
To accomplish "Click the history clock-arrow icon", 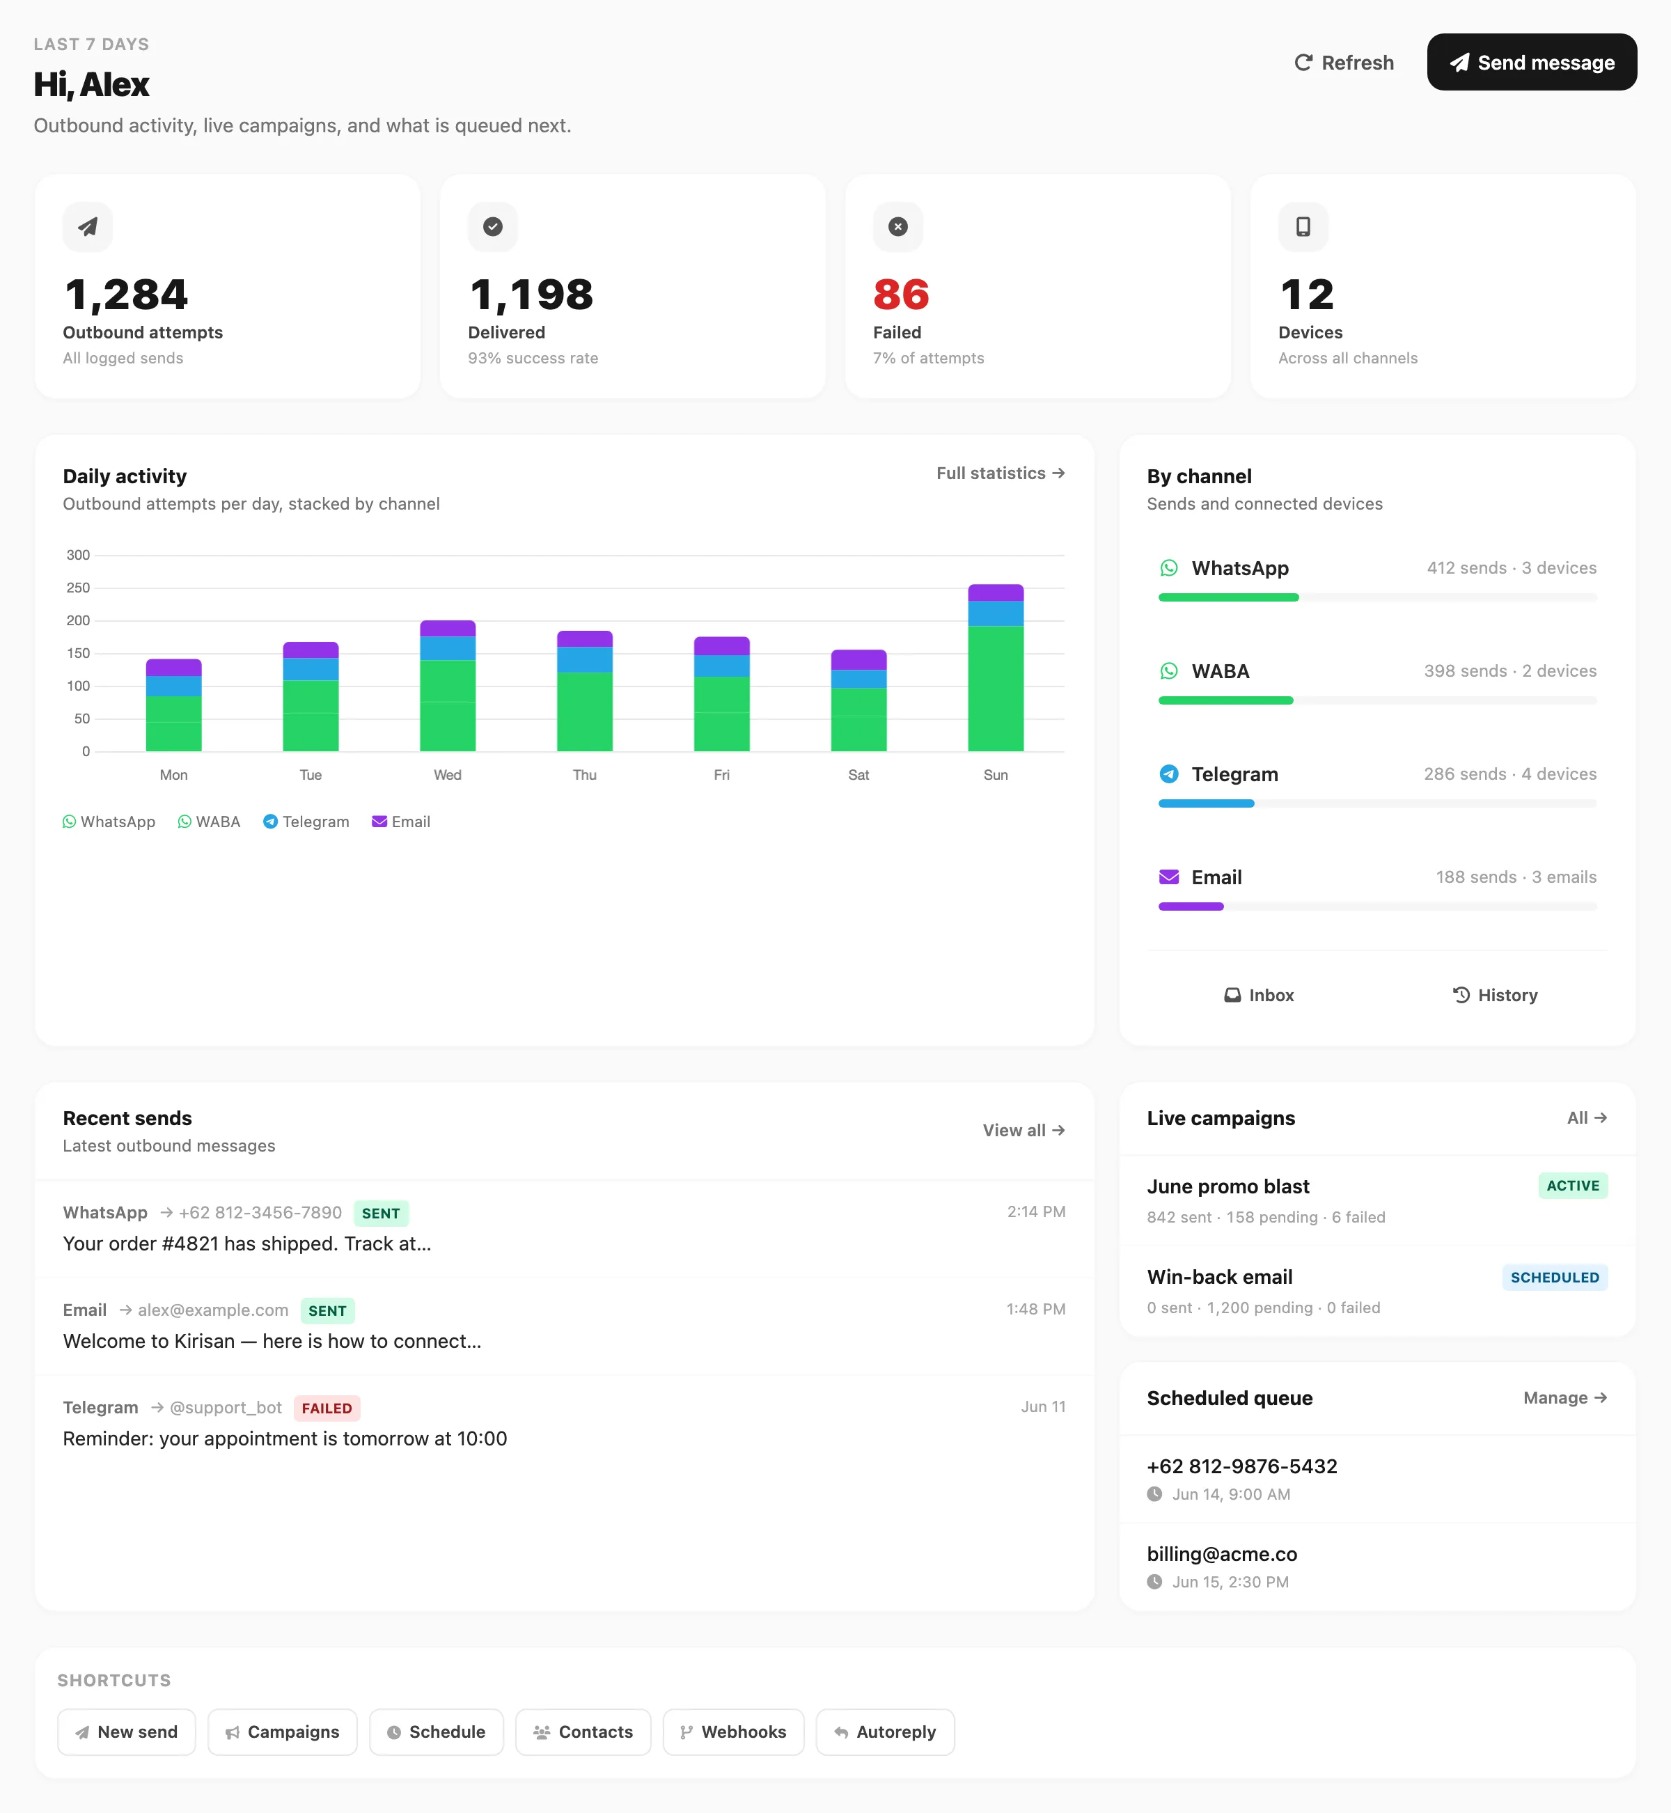I will (x=1461, y=996).
